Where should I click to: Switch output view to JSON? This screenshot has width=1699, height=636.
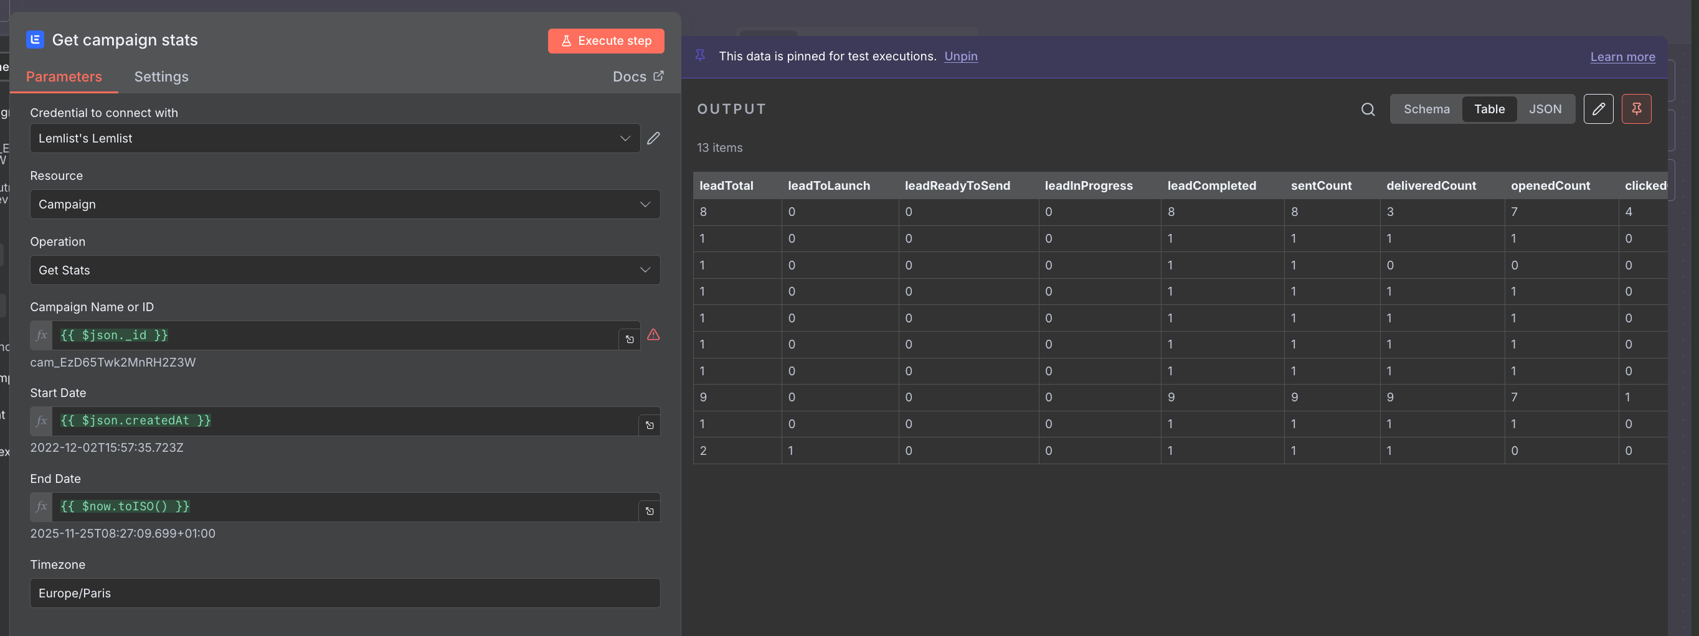(x=1545, y=110)
